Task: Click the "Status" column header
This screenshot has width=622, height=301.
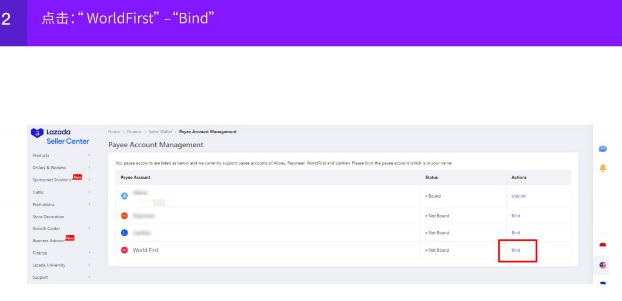Action: [432, 177]
